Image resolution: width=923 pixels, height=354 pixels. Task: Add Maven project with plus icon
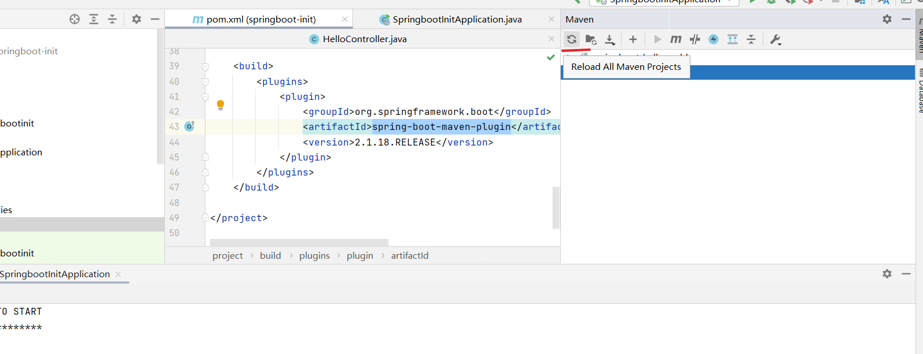click(633, 39)
